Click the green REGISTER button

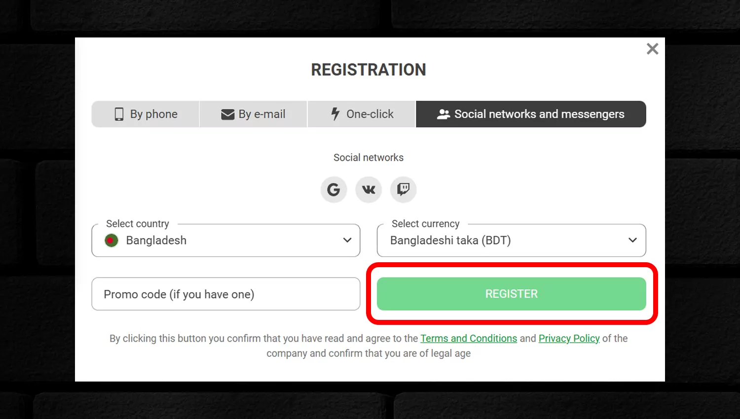coord(511,294)
